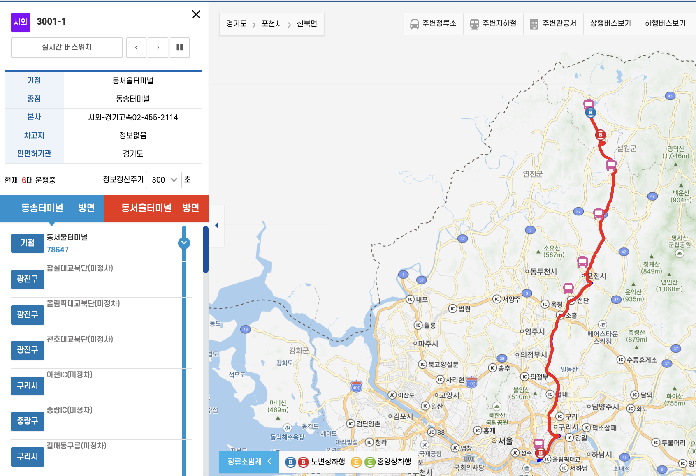Click the 연천군 map label

click(533, 174)
